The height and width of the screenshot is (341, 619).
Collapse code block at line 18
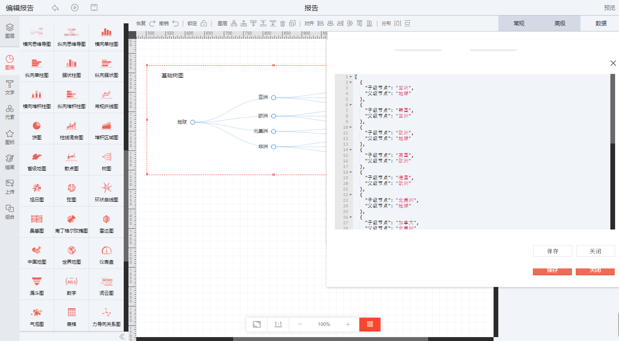[350, 172]
